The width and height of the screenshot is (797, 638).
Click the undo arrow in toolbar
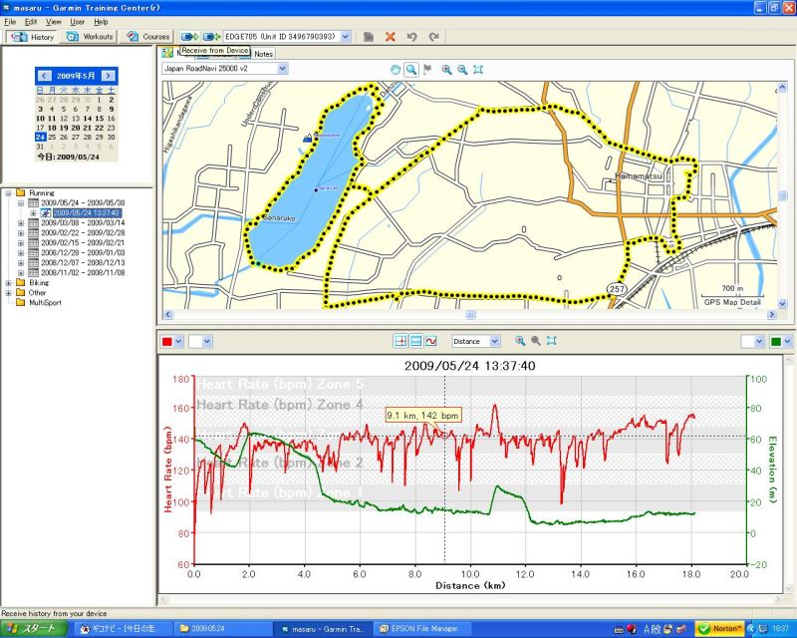(x=411, y=37)
